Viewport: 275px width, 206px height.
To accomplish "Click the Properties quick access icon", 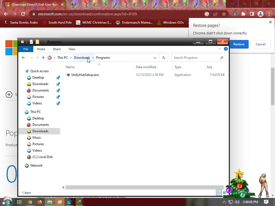I will 31,42.
